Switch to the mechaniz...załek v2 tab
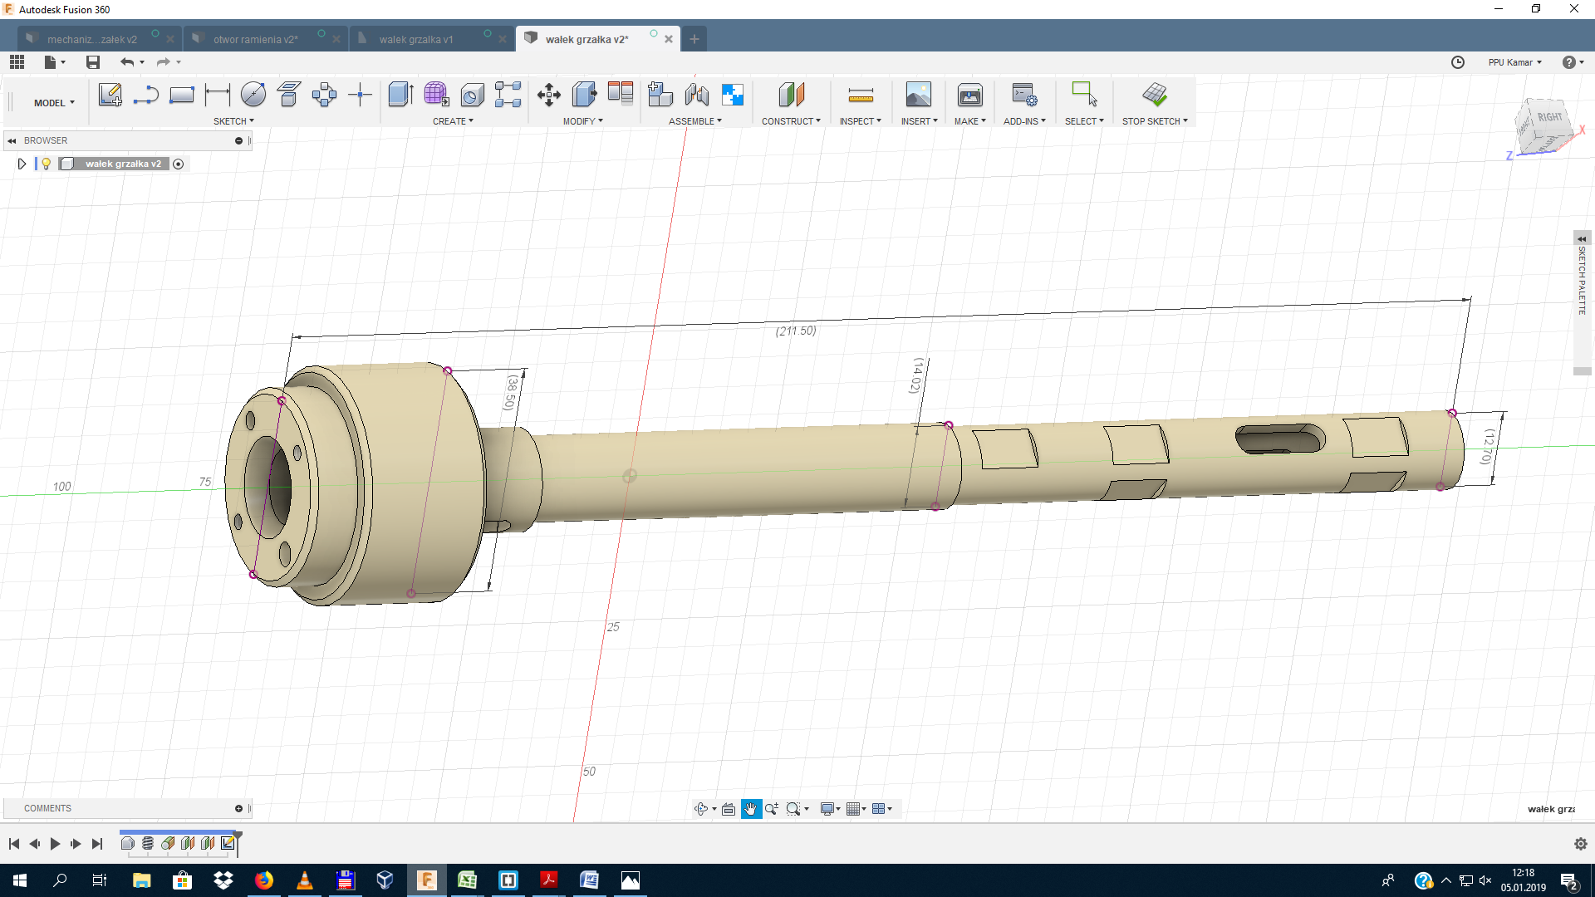1595x897 pixels. click(92, 39)
